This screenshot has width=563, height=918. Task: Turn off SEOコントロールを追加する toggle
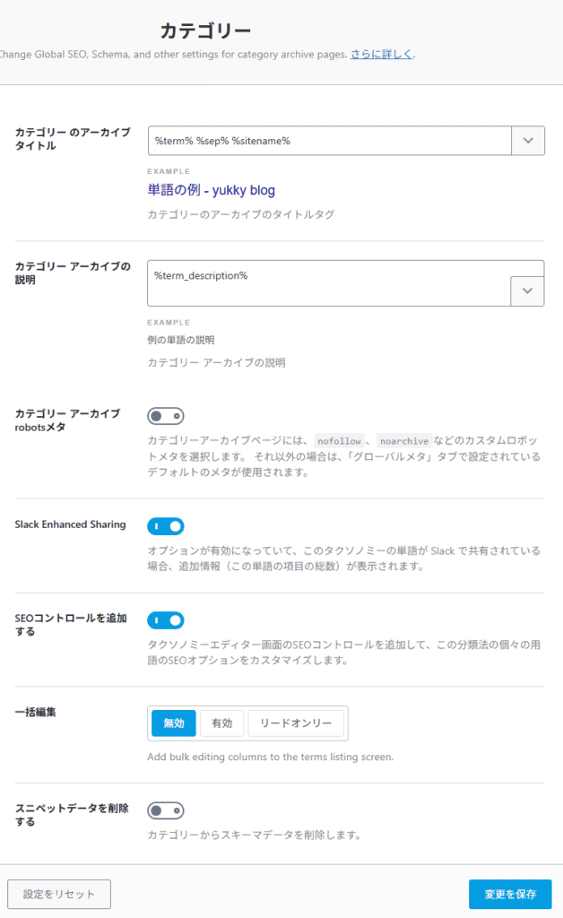point(166,619)
